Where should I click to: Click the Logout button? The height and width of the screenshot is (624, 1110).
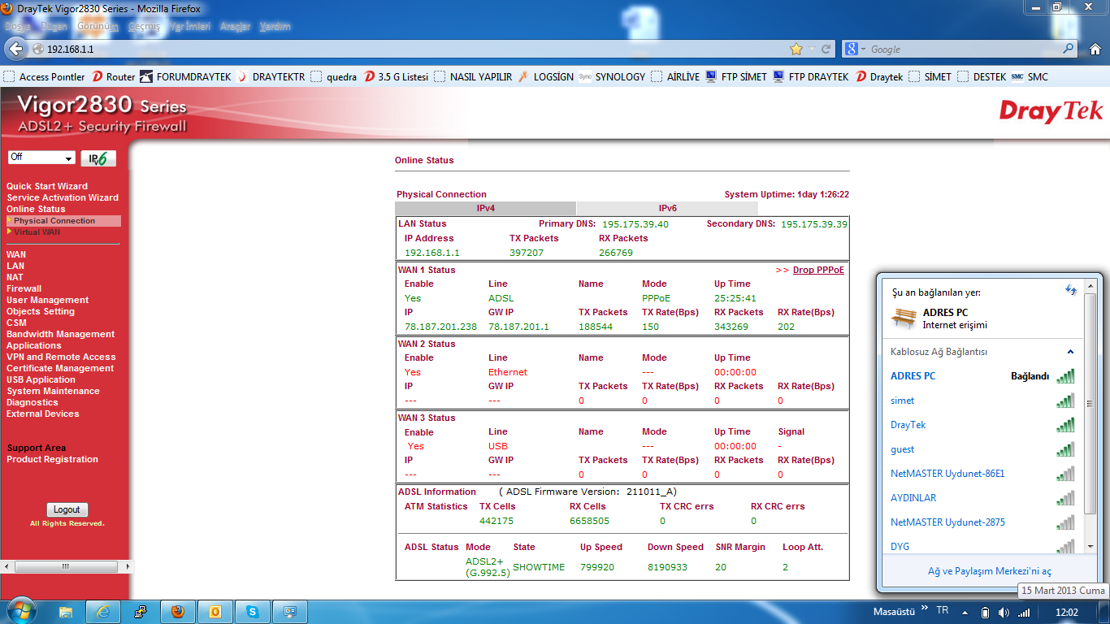(67, 510)
